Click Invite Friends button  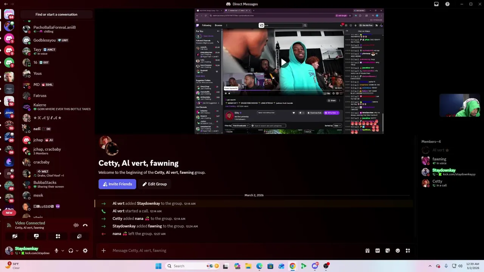coord(117,184)
